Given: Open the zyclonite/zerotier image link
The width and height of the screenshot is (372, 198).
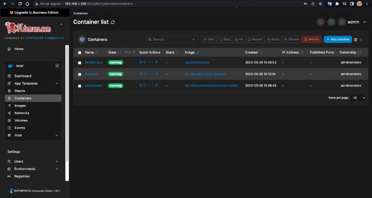Looking at the screenshot, I should pos(197,63).
